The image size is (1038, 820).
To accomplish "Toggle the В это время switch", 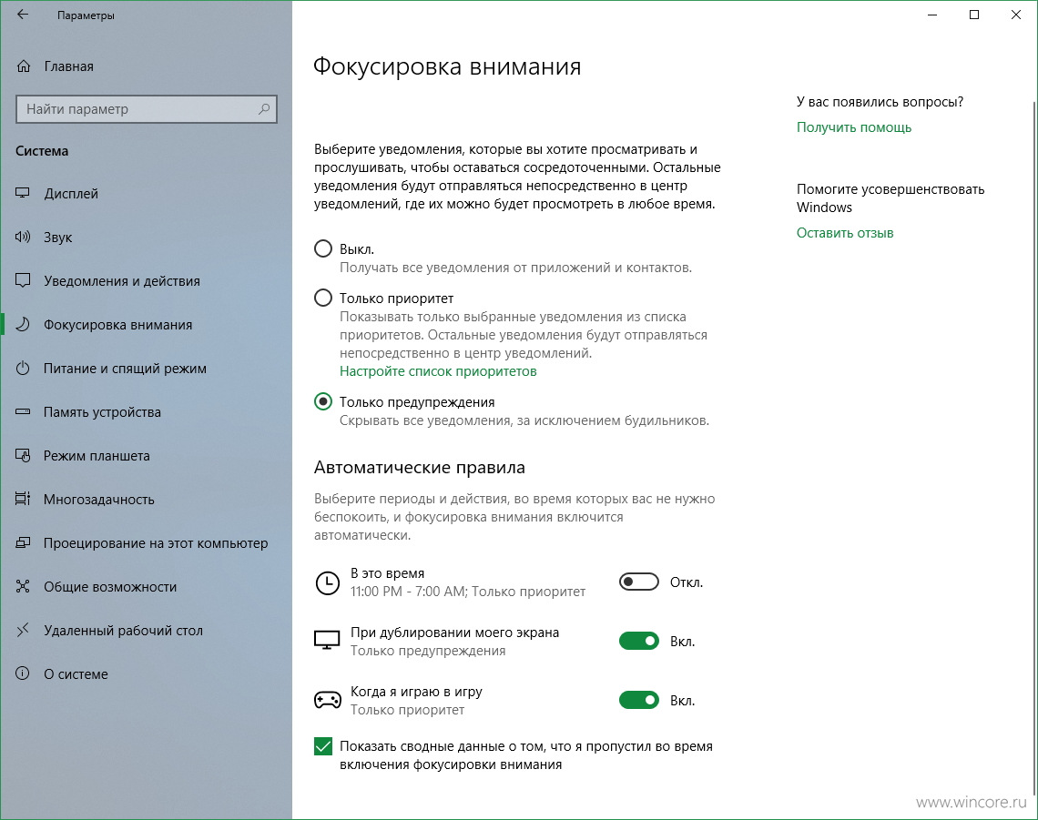I will coord(639,582).
